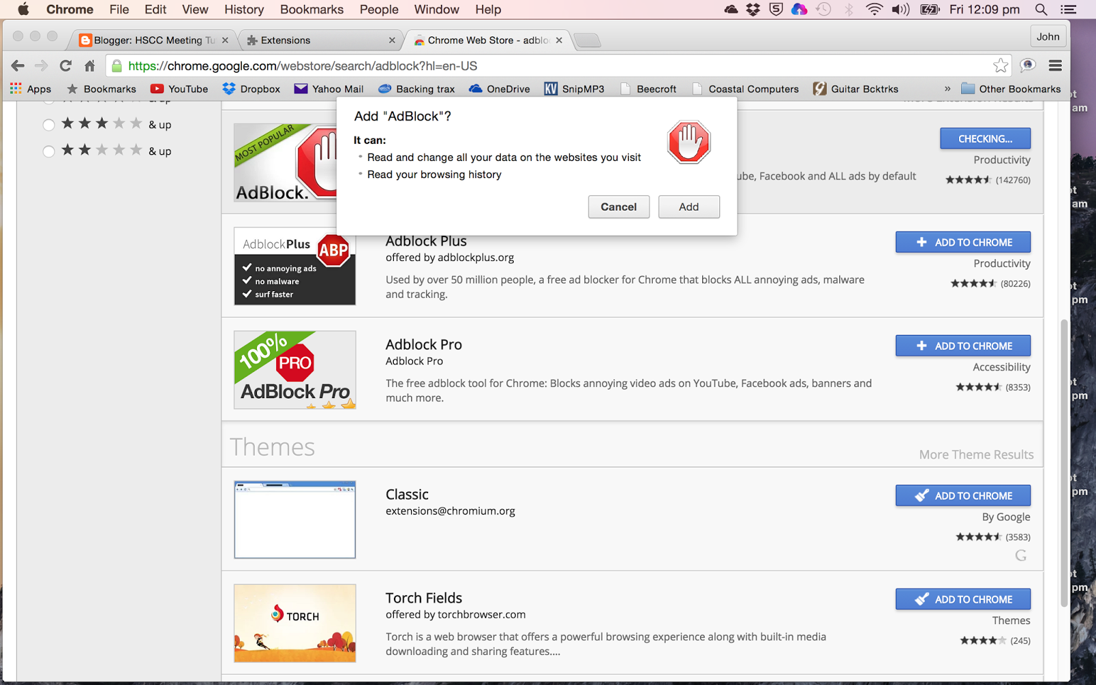Add Adblock Plus to Chrome
Viewport: 1096px width, 685px height.
click(963, 242)
